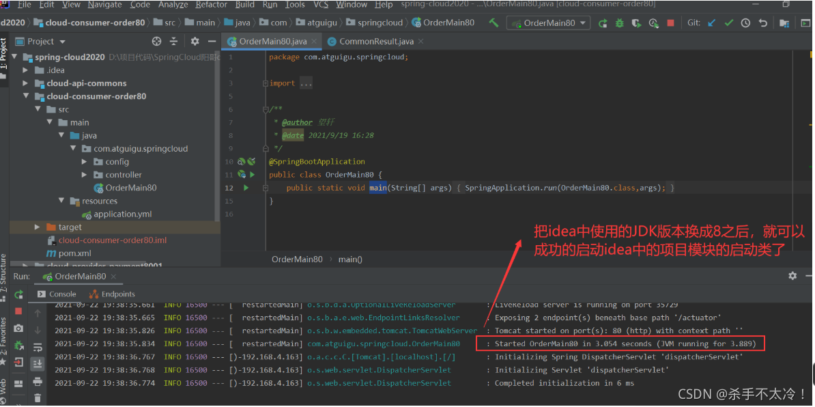Hide the Project panel with the minus icon
The image size is (815, 407).
212,41
